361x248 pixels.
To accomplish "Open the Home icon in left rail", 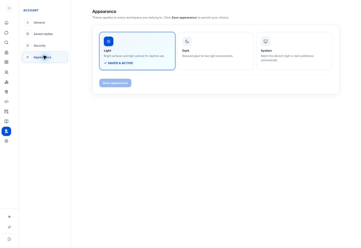I will [x=6, y=23].
